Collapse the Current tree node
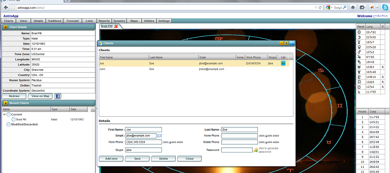Viewport: 390px width, 173px height. (4, 114)
